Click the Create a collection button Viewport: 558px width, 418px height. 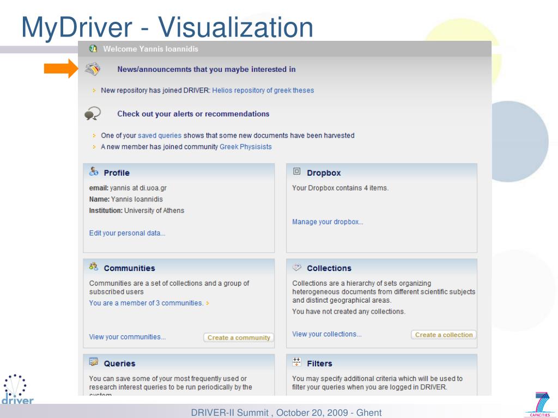(444, 335)
